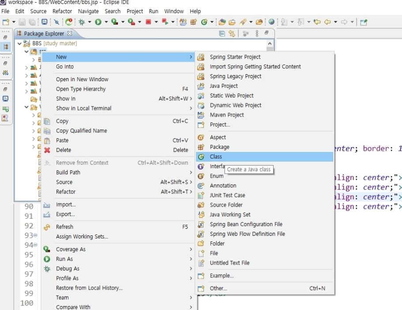Click Run As in context menu

point(118,259)
